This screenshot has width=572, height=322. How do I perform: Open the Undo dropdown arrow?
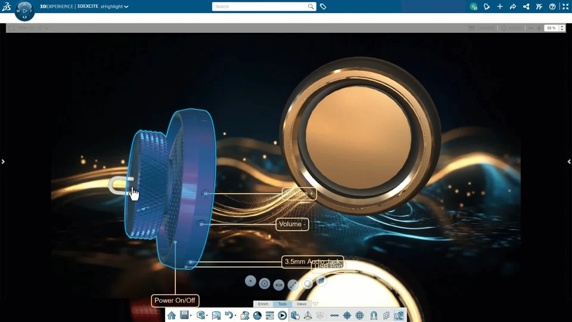tap(235, 316)
